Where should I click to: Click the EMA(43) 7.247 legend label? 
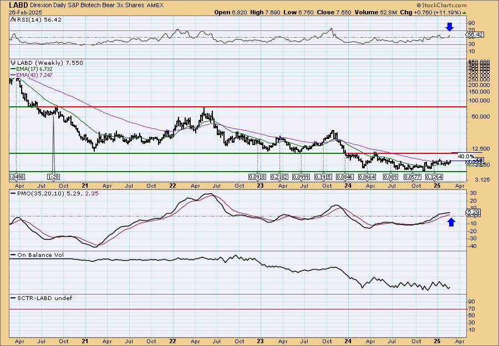[x=34, y=75]
